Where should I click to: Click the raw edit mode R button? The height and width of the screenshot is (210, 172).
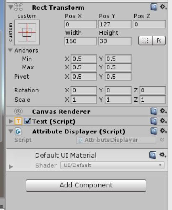click(159, 41)
